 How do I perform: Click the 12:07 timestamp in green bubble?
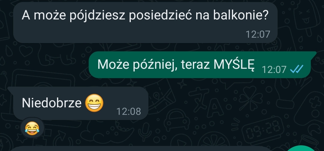point(274,69)
